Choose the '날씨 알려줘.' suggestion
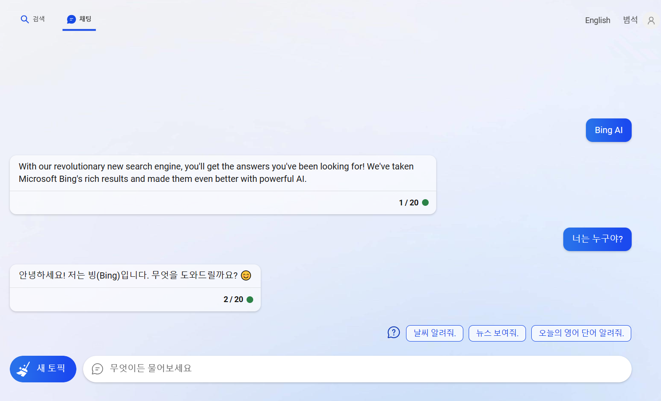This screenshot has height=401, width=661. coord(434,333)
